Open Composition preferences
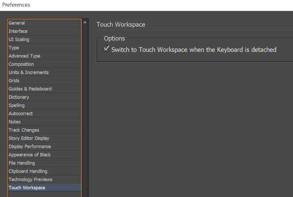 (x=44, y=64)
